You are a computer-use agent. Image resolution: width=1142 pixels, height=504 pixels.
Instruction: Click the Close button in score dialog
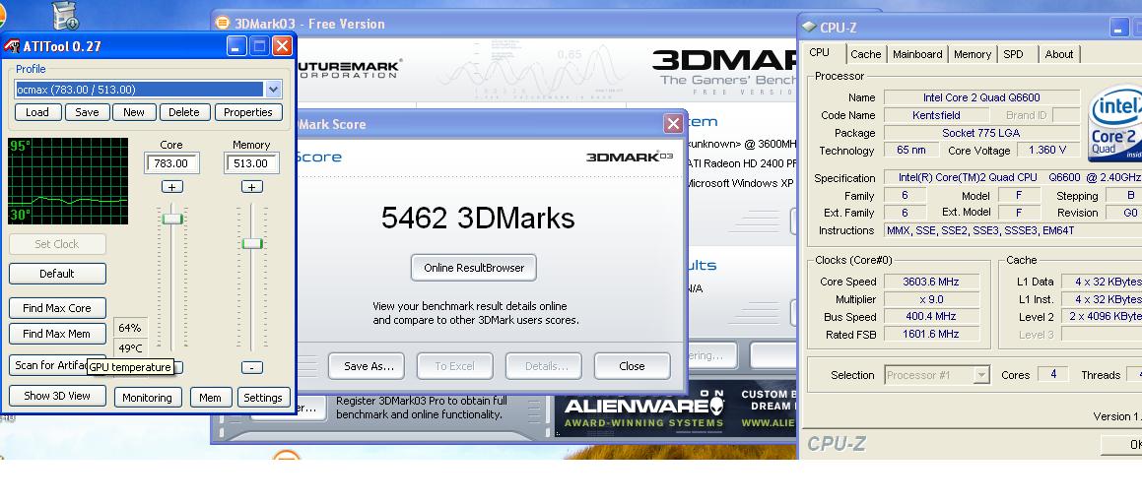click(632, 366)
